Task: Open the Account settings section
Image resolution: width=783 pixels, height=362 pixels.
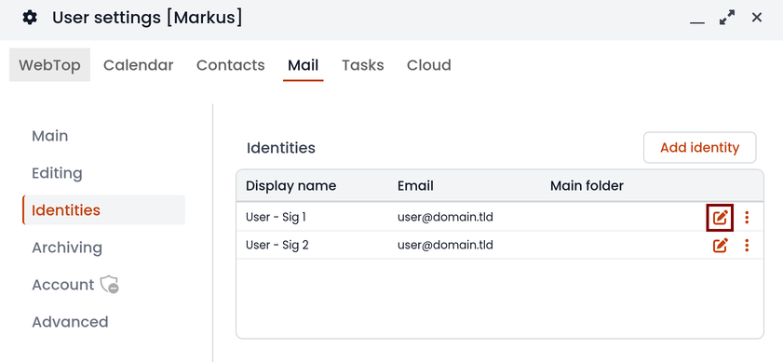Action: (63, 285)
